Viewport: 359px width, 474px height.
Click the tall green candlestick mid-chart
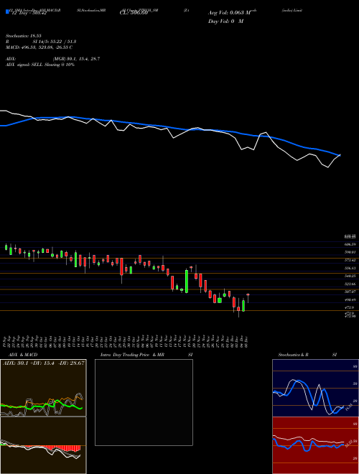187,281
